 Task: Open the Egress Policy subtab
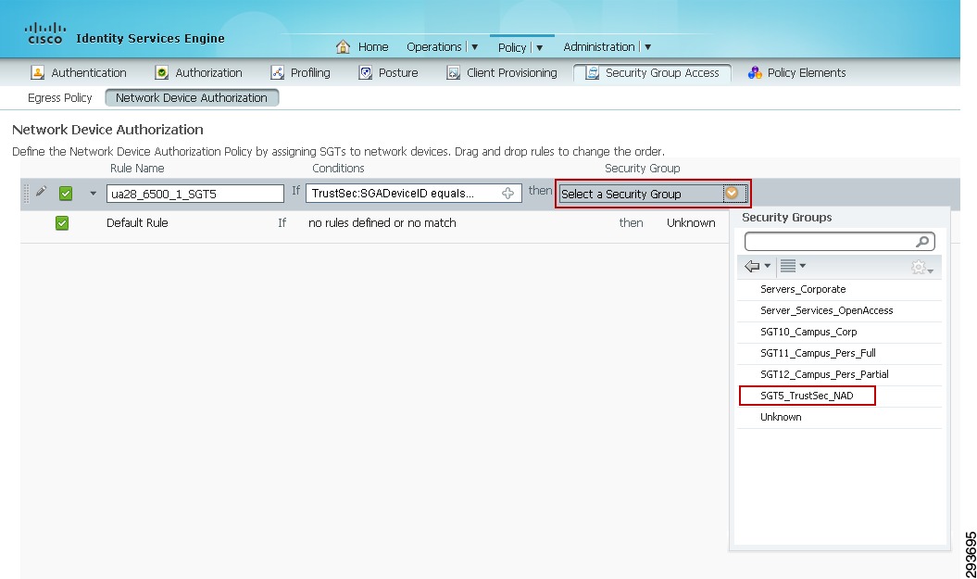pos(60,98)
